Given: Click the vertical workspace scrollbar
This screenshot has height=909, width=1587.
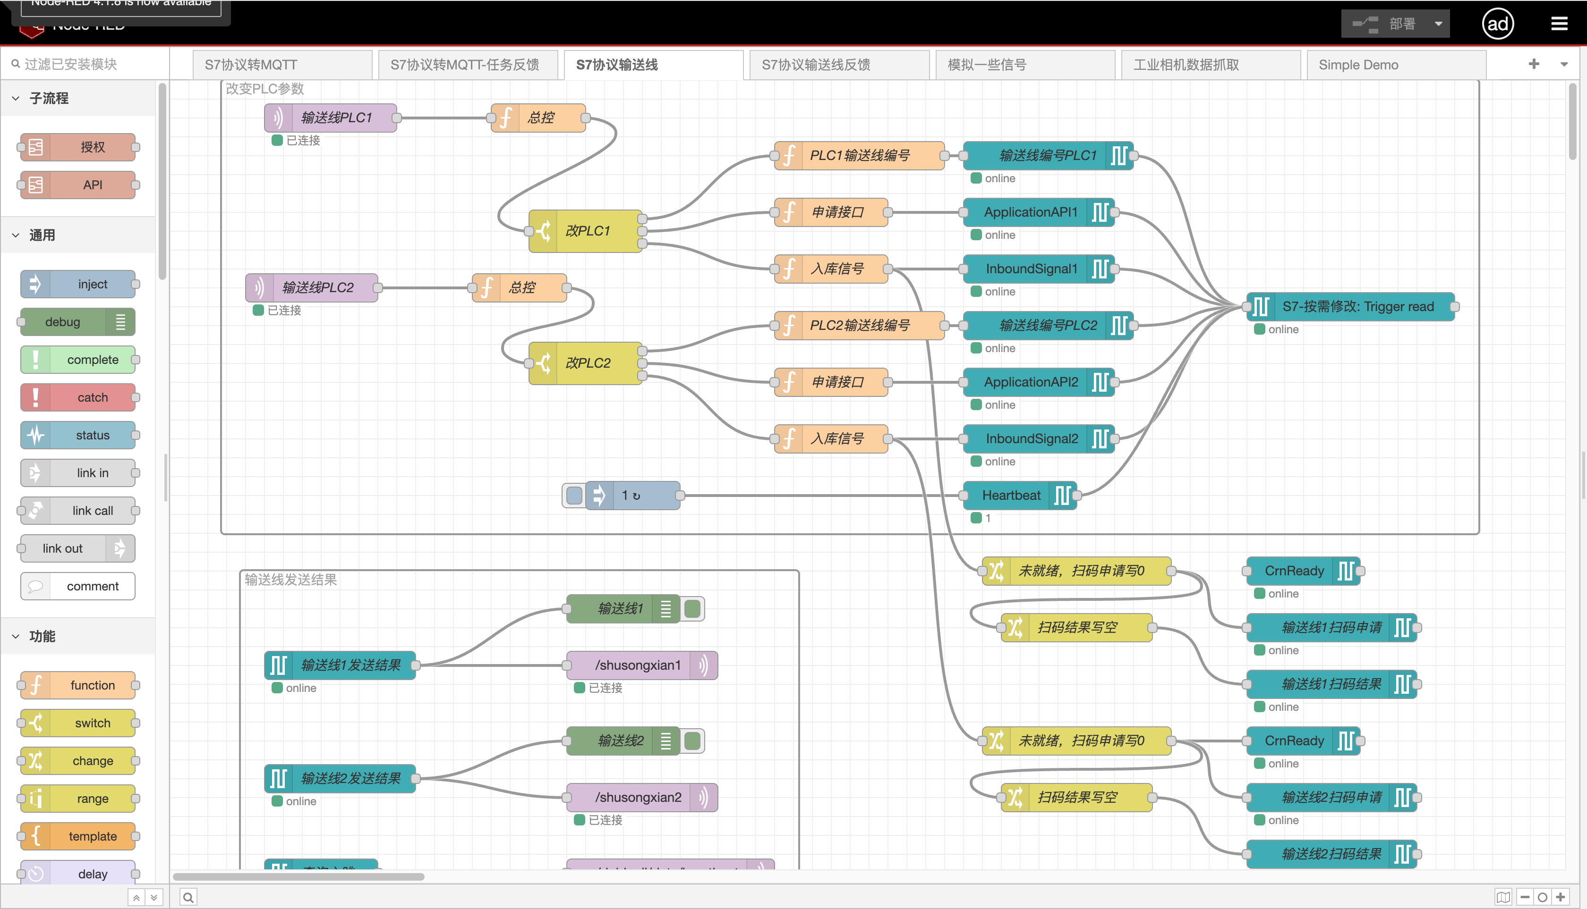Looking at the screenshot, I should [1573, 122].
